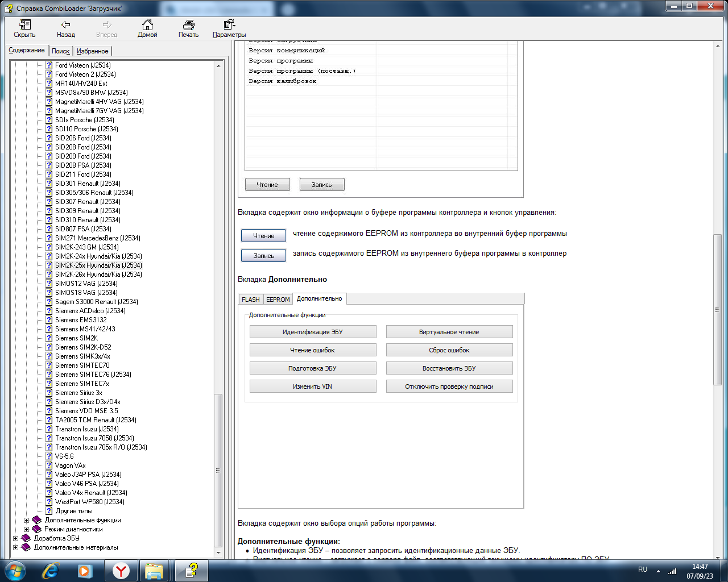This screenshot has height=582, width=728.
Task: Expand the Режим диагностики tree node
Action: coord(26,529)
